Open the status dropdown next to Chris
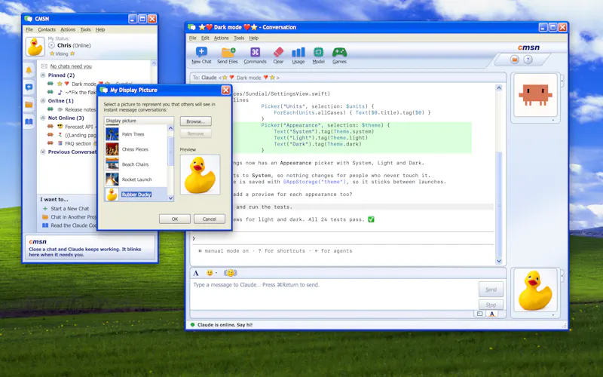Screen dimensions: 603x377 (51, 45)
